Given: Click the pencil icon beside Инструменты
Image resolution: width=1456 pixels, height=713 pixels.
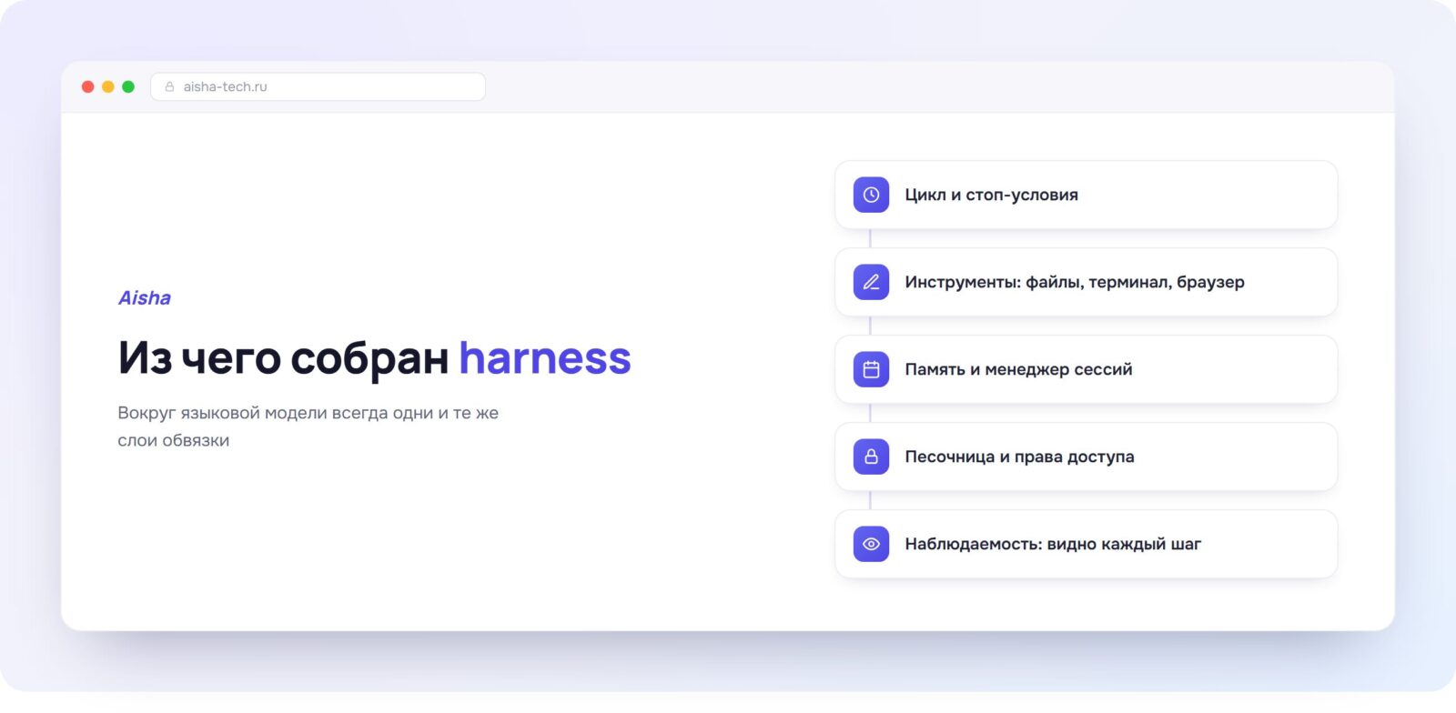Looking at the screenshot, I should click(871, 282).
